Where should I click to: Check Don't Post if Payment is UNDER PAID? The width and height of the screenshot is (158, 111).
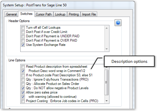tap(23, 36)
